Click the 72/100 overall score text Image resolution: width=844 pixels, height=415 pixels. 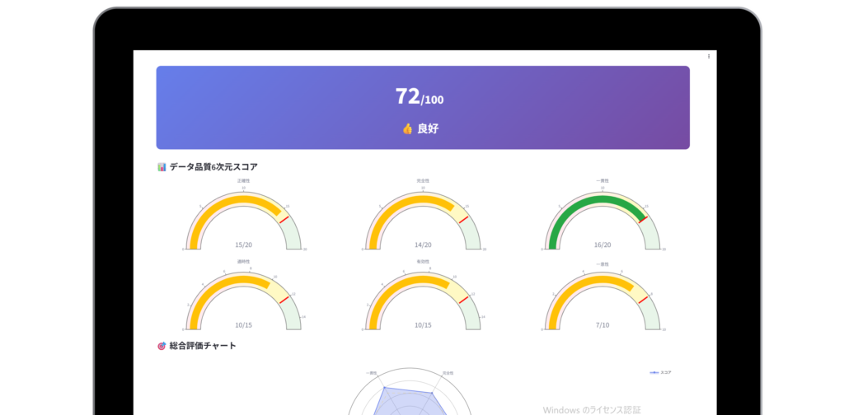point(420,97)
